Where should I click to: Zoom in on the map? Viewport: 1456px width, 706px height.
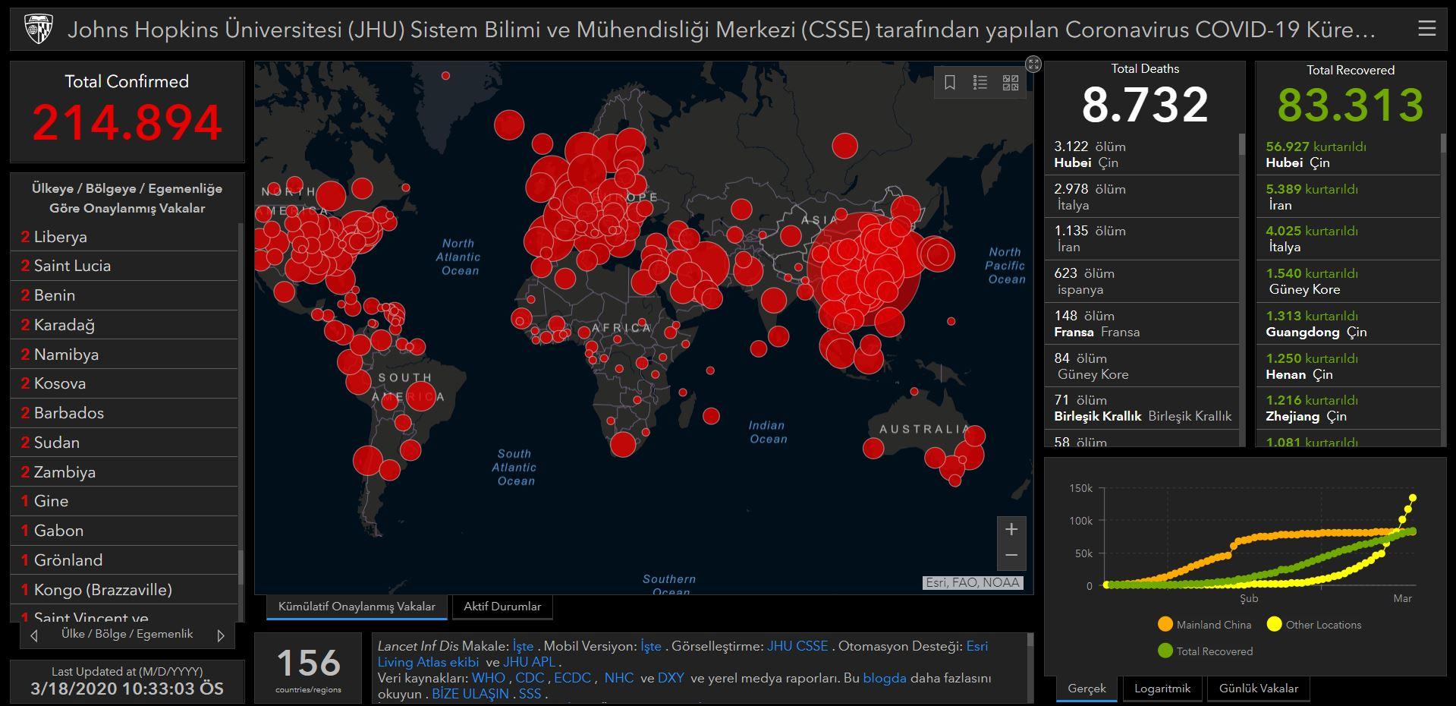pos(1011,529)
